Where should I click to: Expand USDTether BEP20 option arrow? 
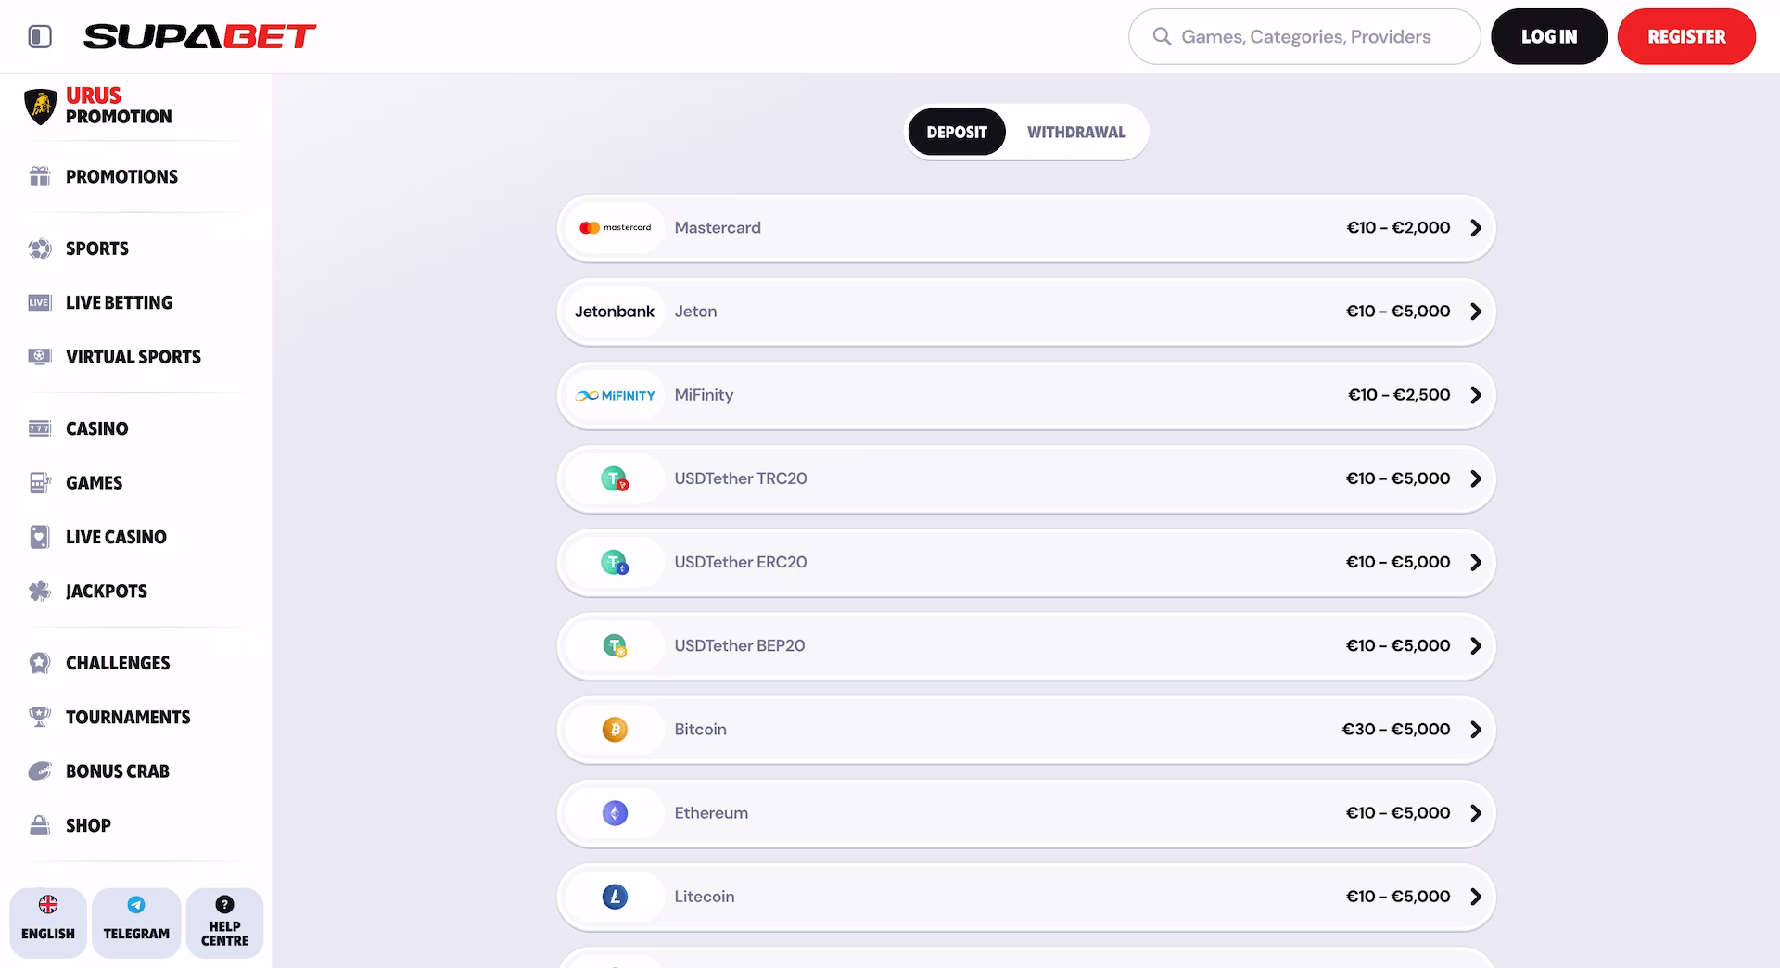coord(1476,645)
